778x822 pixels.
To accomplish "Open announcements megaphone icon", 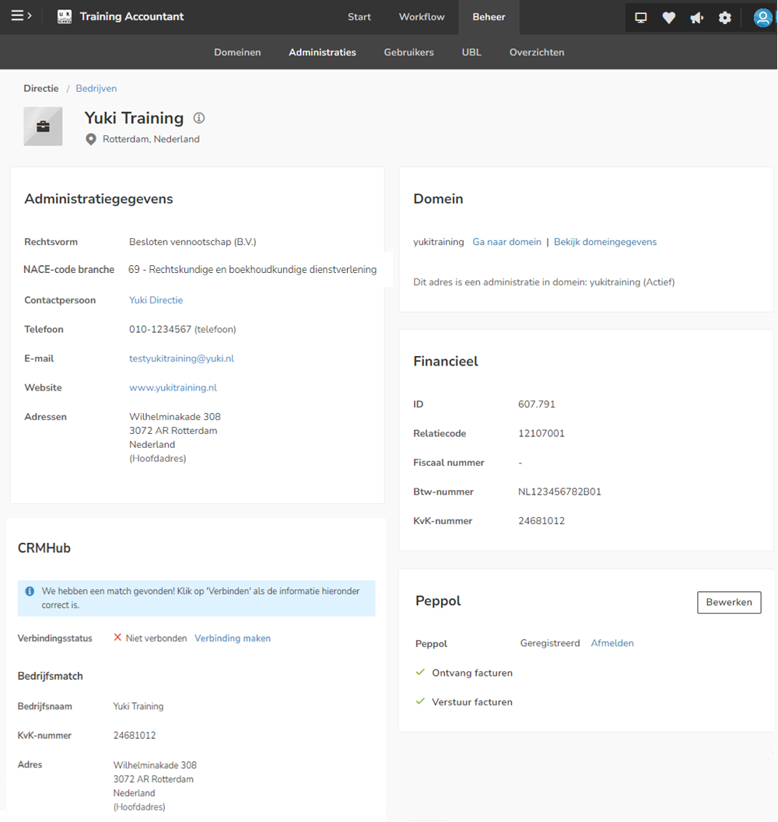I will (696, 18).
